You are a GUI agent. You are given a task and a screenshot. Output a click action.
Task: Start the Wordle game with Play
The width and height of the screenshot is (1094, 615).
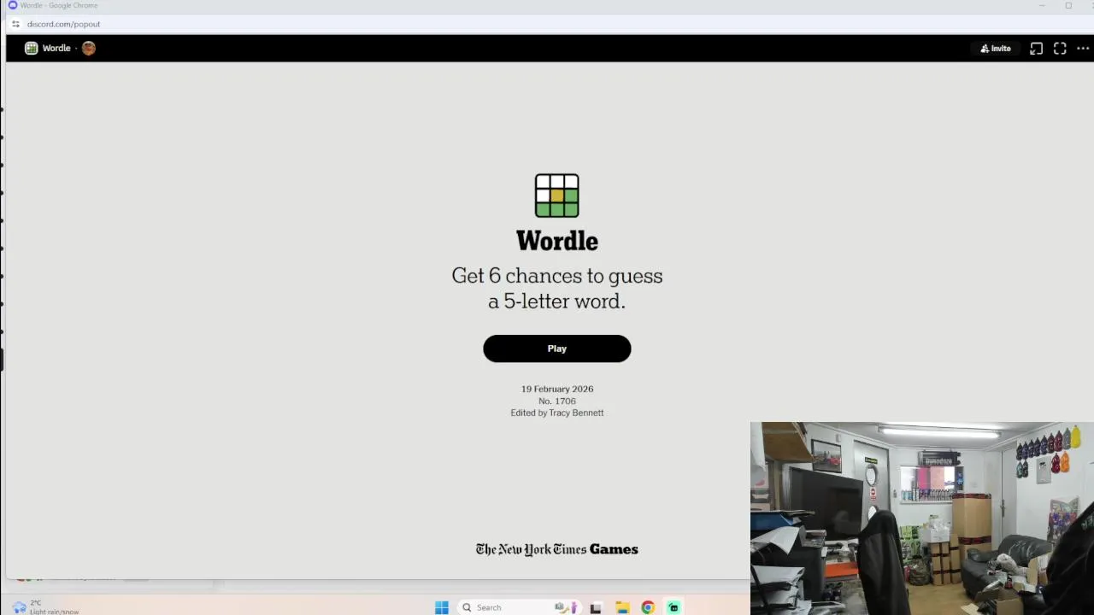[x=556, y=348]
